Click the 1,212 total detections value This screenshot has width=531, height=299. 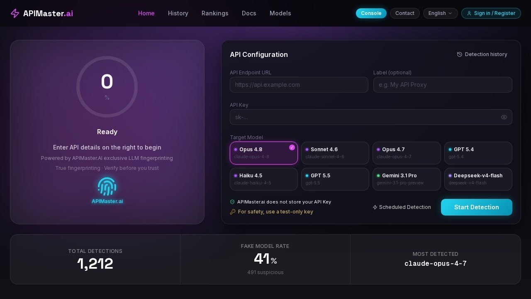click(95, 264)
